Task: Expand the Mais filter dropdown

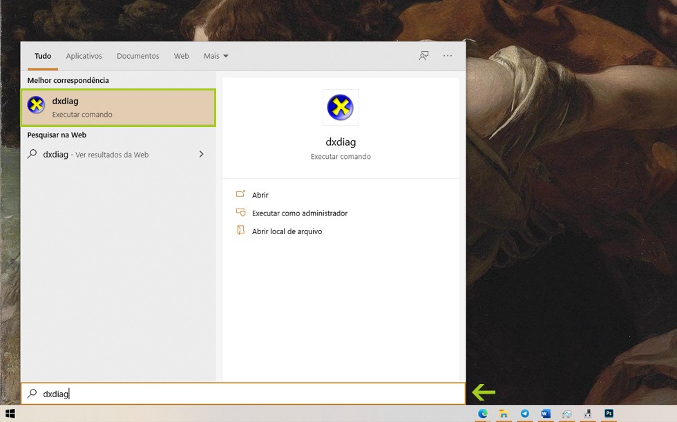Action: click(216, 56)
